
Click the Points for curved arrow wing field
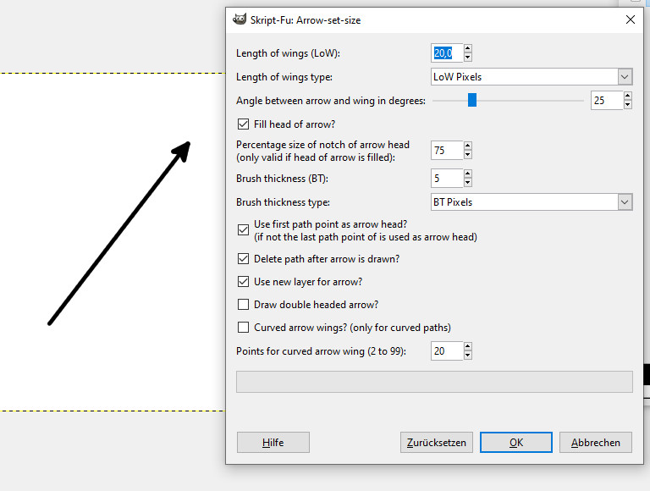pos(447,350)
